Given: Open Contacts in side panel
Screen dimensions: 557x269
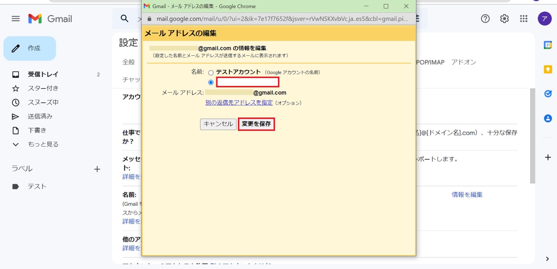Looking at the screenshot, I should point(548,118).
